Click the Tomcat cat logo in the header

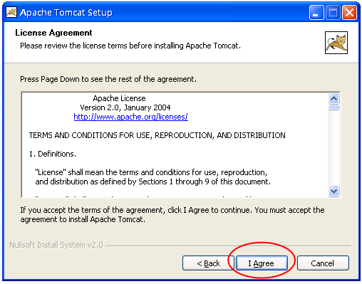336,43
